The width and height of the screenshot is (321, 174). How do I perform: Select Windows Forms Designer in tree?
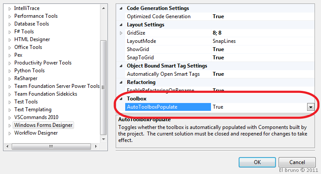[x=43, y=125]
